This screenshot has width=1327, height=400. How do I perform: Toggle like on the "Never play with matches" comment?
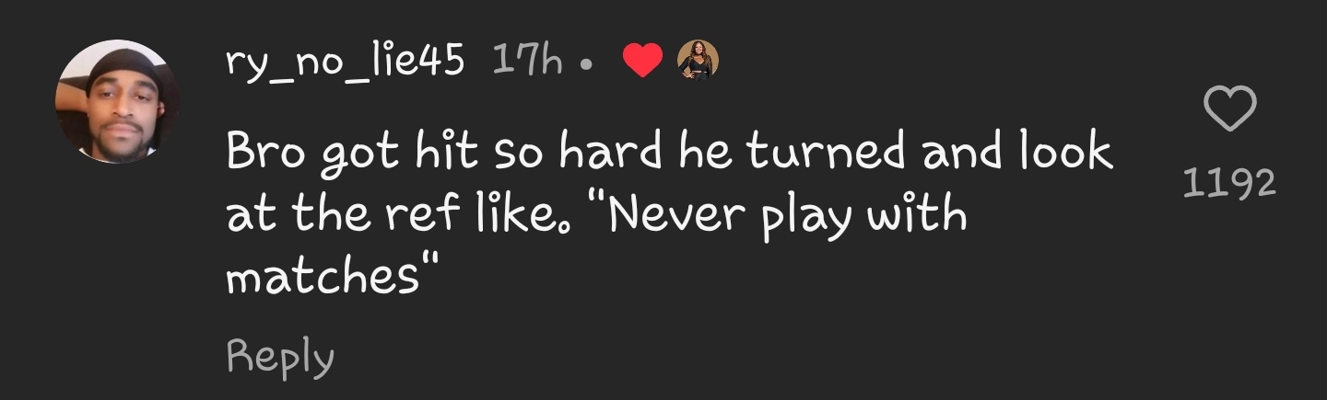tap(1230, 109)
